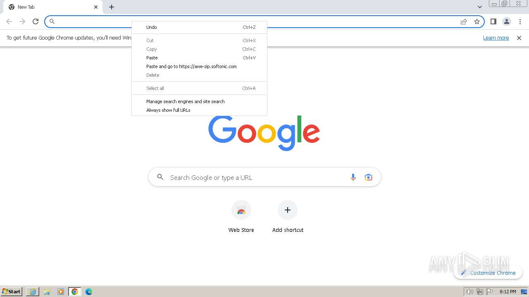The width and height of the screenshot is (529, 297).
Task: Open the side panel icon
Action: (x=493, y=21)
